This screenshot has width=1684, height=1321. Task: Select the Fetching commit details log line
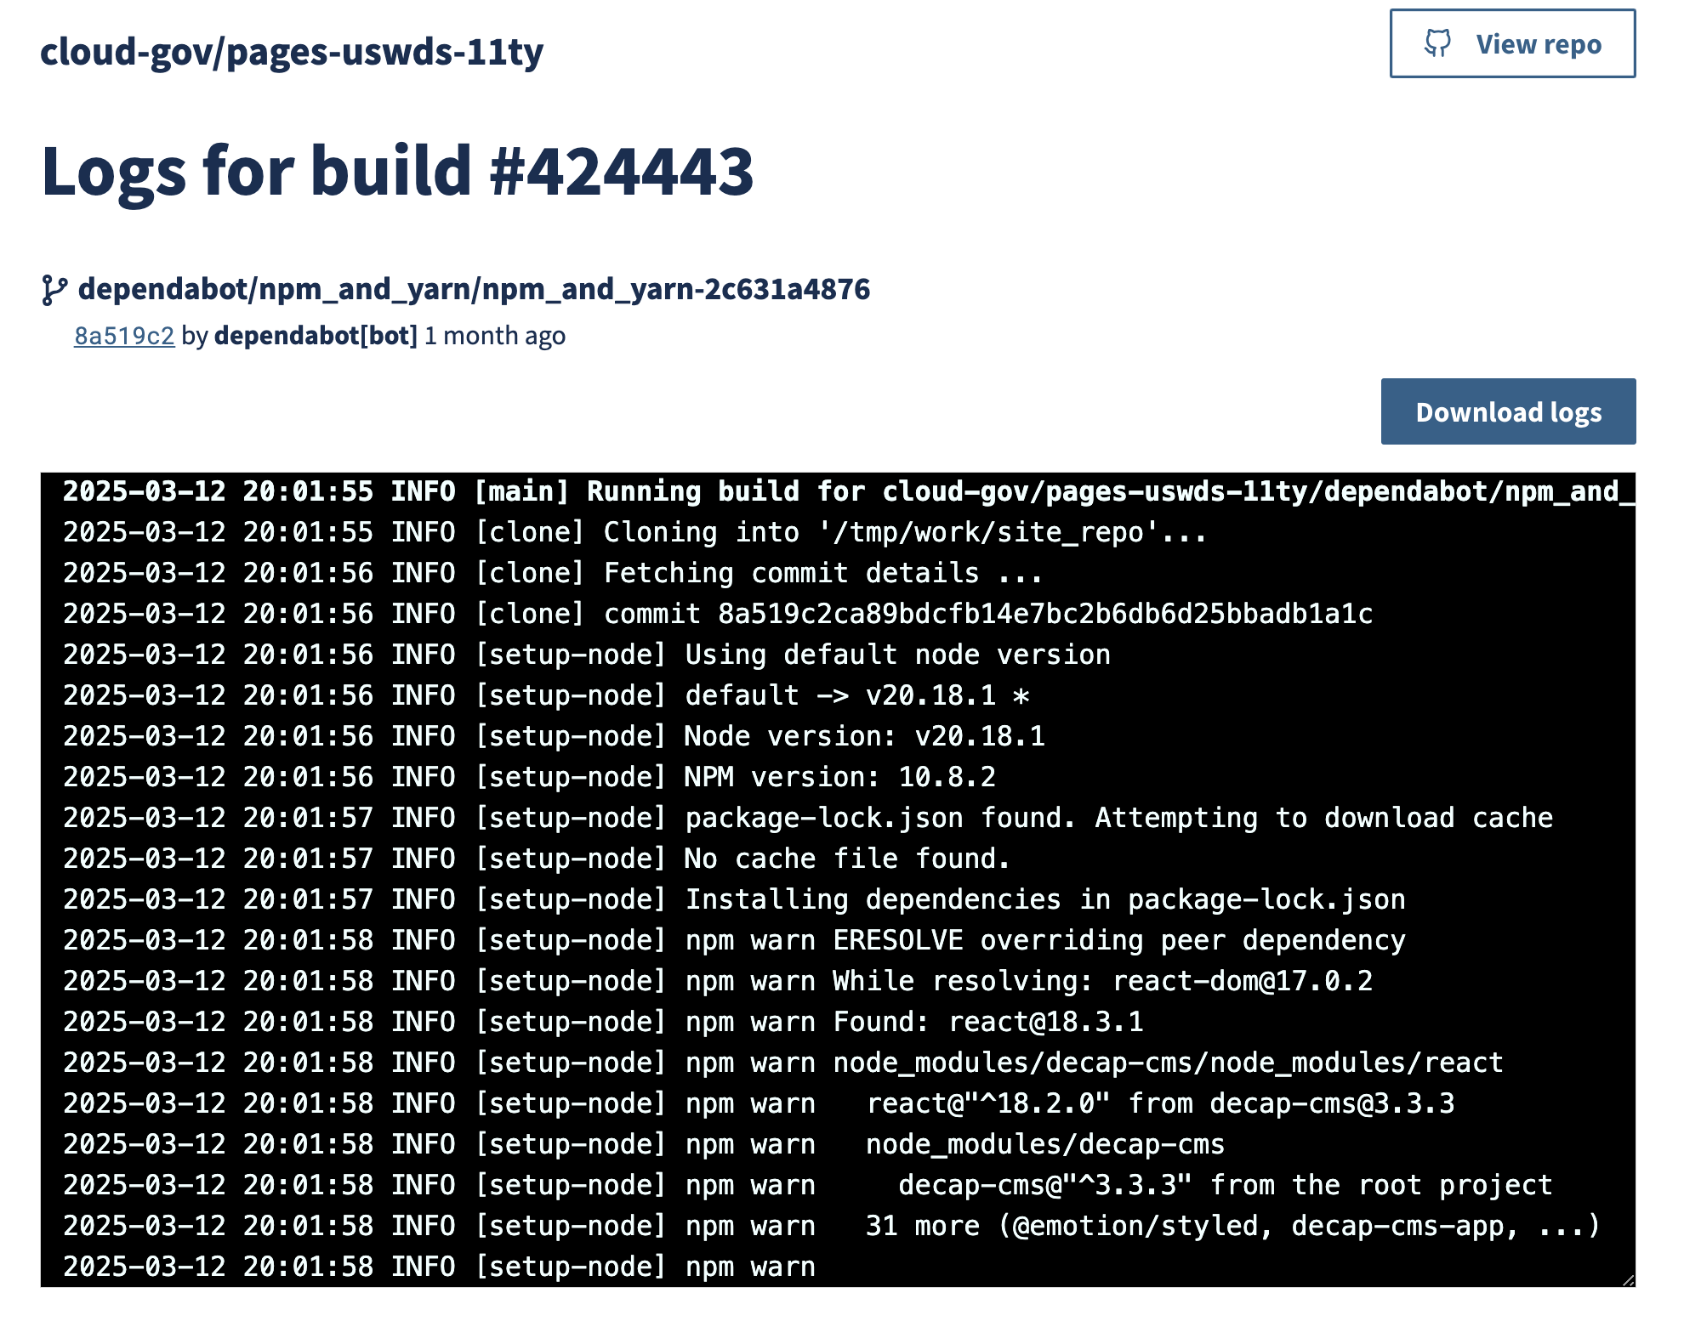coord(553,573)
